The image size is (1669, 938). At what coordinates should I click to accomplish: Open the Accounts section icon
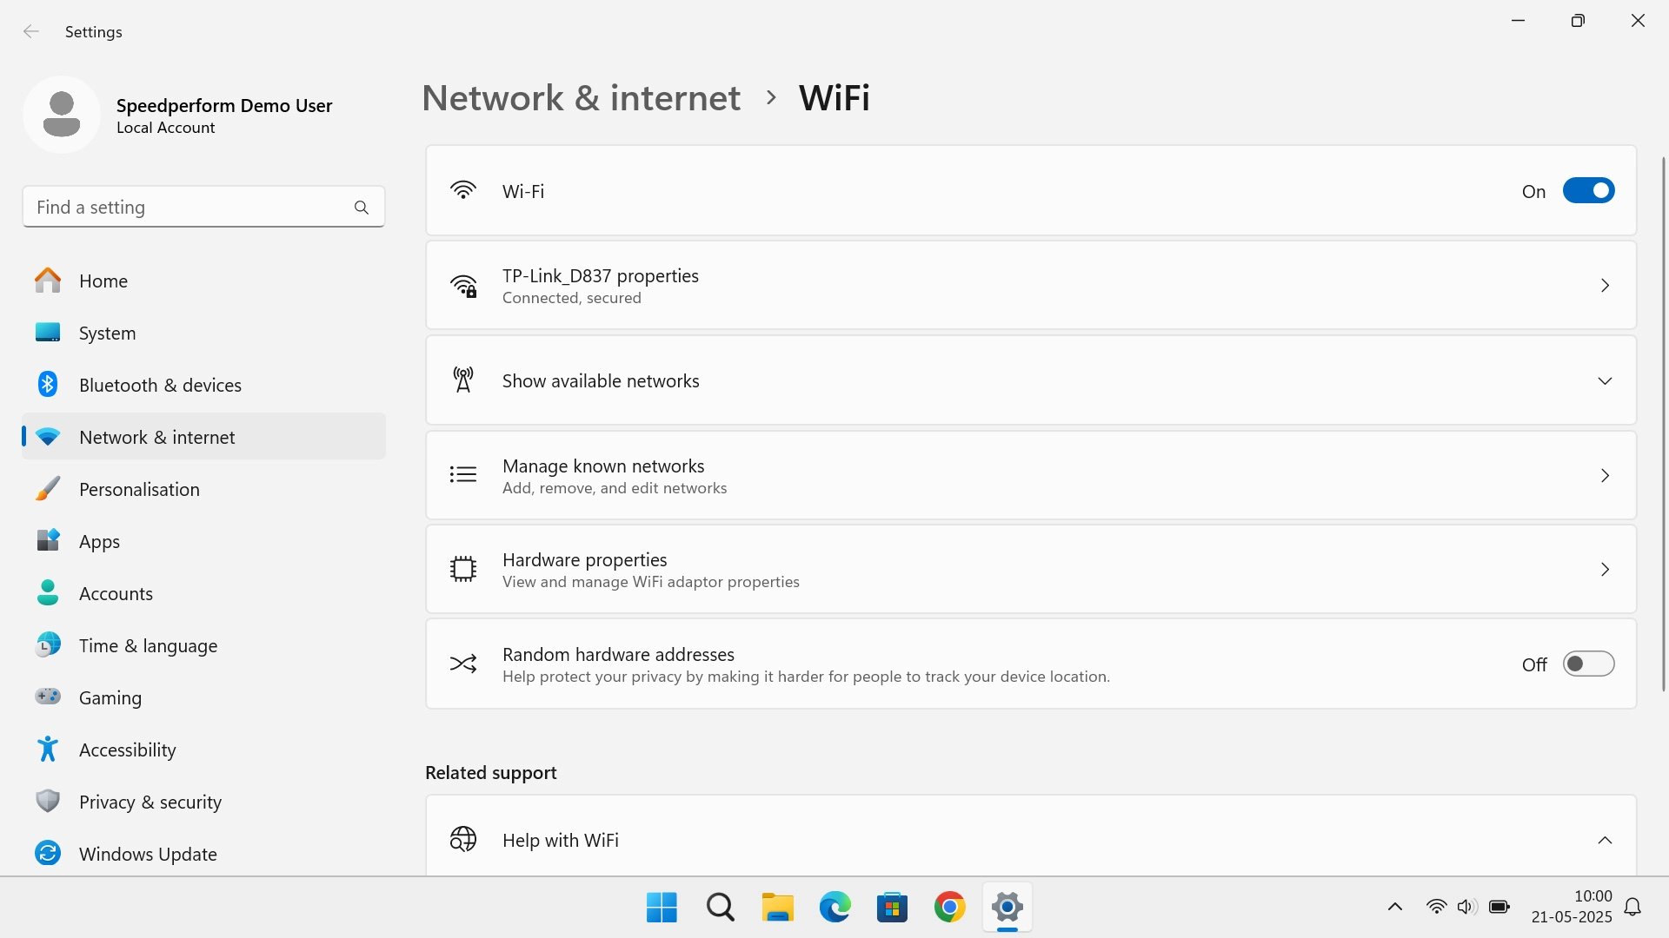[47, 592]
